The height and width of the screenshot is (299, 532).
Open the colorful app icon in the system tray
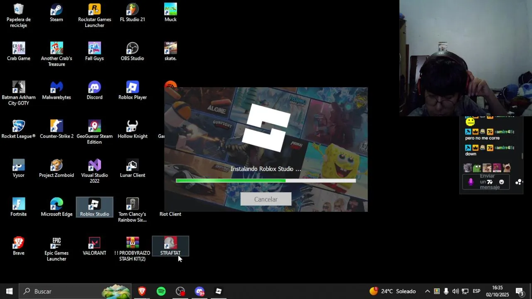(437, 291)
